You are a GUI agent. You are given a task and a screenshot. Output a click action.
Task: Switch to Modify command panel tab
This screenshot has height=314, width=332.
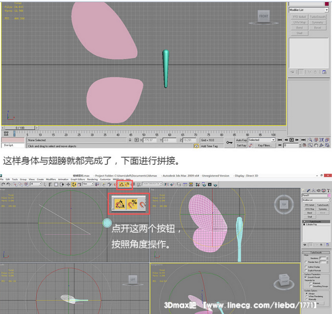(x=308, y=190)
